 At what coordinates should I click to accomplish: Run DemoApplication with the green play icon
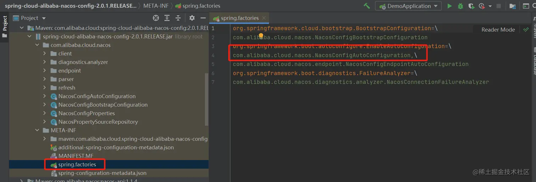[x=450, y=6]
